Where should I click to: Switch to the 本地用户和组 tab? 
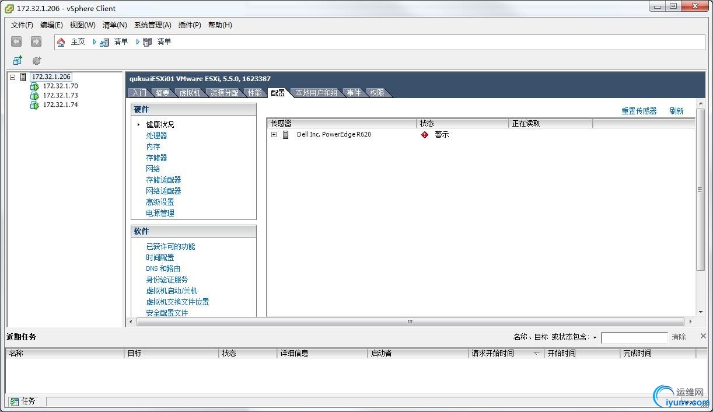point(316,93)
